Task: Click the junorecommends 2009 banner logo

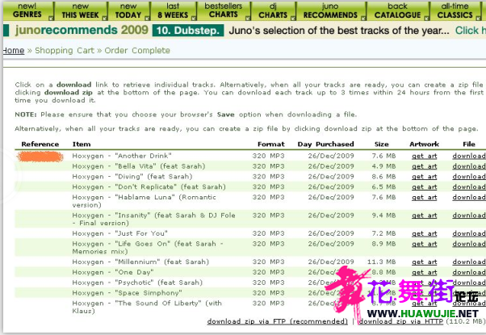Action: click(x=82, y=30)
